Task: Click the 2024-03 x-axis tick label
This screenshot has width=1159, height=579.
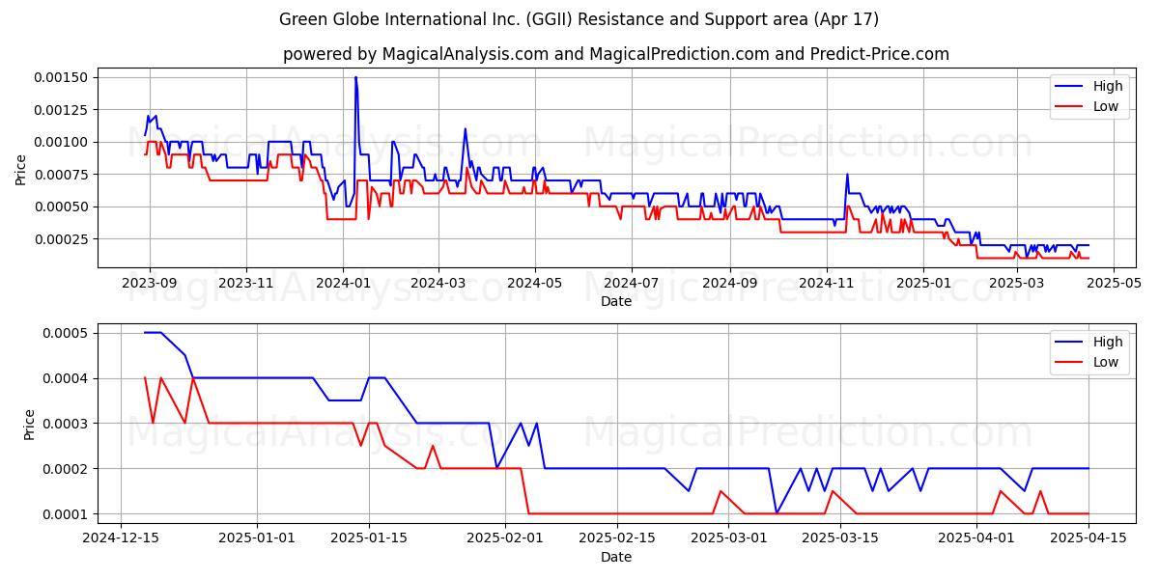Action: pyautogui.click(x=438, y=284)
